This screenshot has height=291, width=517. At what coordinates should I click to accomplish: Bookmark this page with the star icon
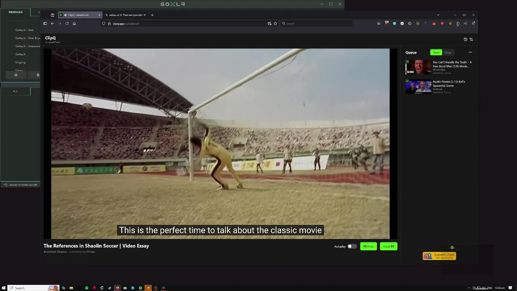(275, 23)
